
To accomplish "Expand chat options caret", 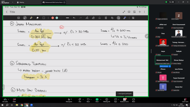I will click(83, 99).
